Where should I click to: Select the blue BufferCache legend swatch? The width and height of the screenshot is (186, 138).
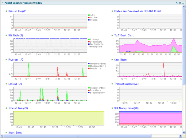coord(89,44)
